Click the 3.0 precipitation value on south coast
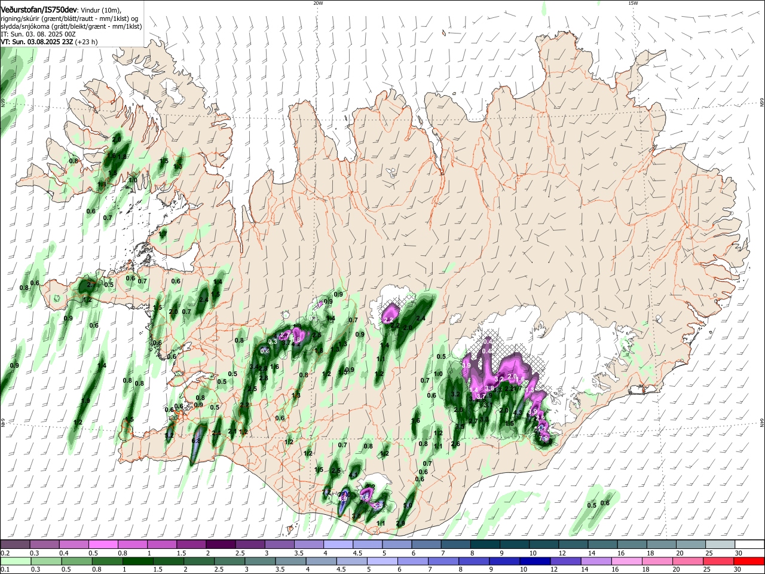Image resolution: width=765 pixels, height=574 pixels. click(x=356, y=516)
